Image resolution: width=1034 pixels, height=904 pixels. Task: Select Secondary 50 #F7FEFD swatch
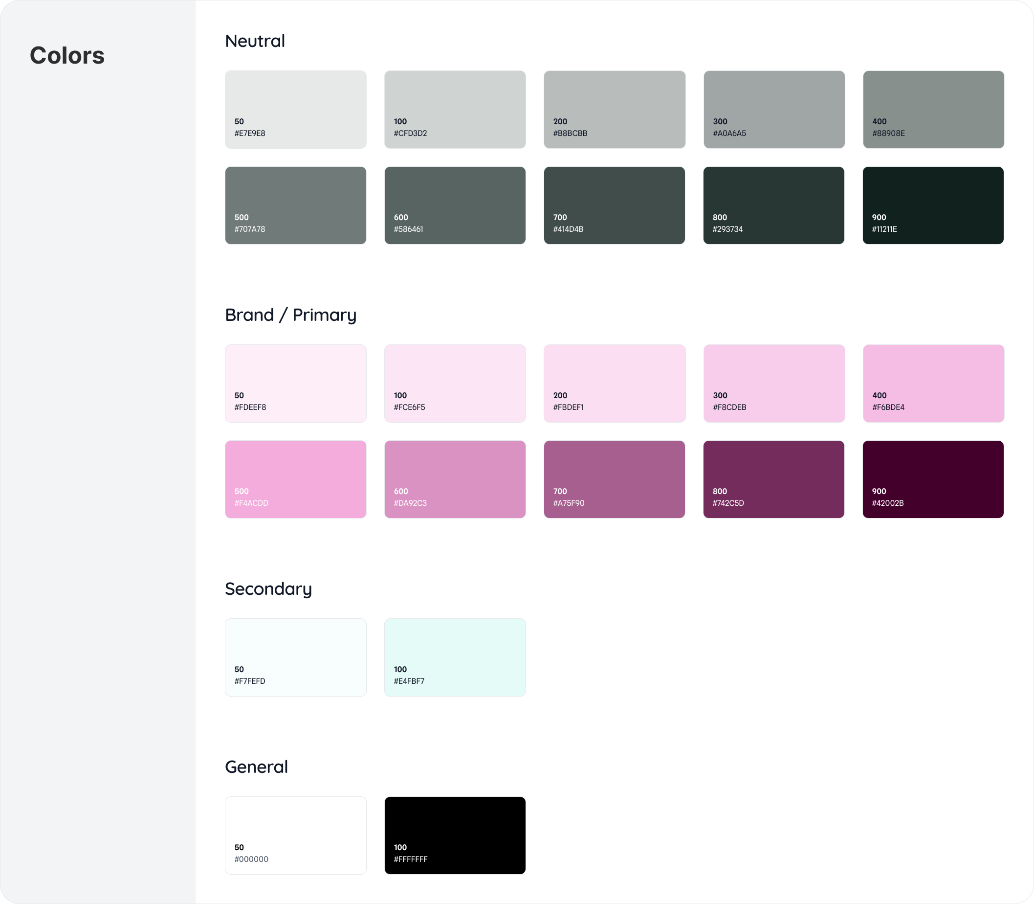click(295, 657)
